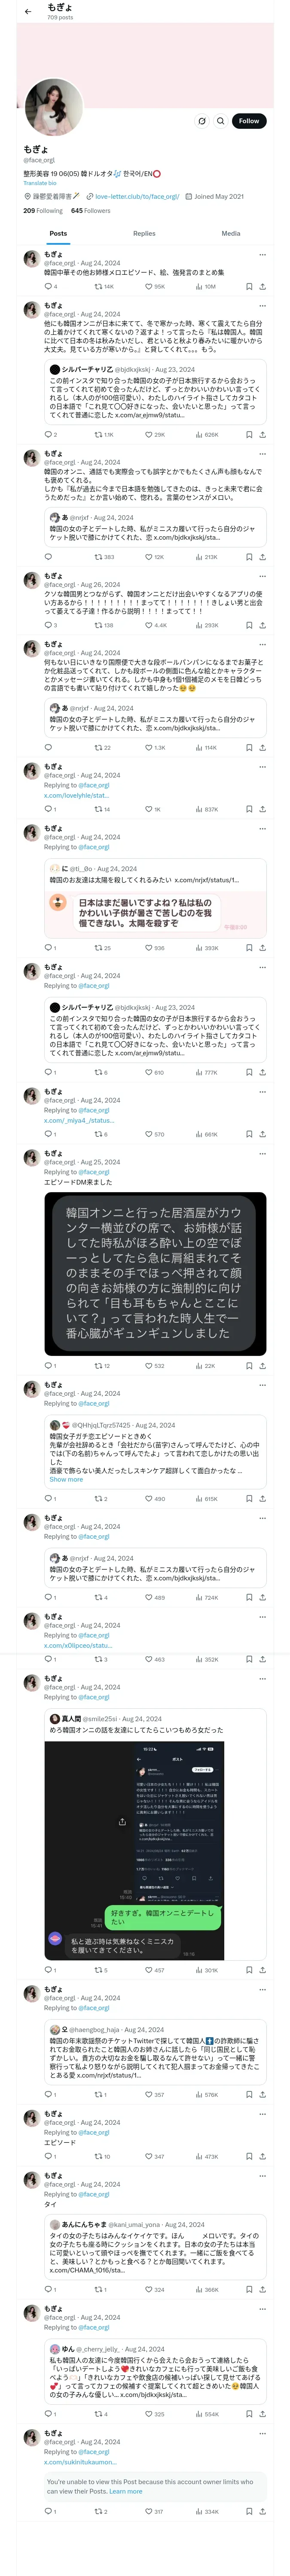Open the 645 Followers list

pos(91,211)
